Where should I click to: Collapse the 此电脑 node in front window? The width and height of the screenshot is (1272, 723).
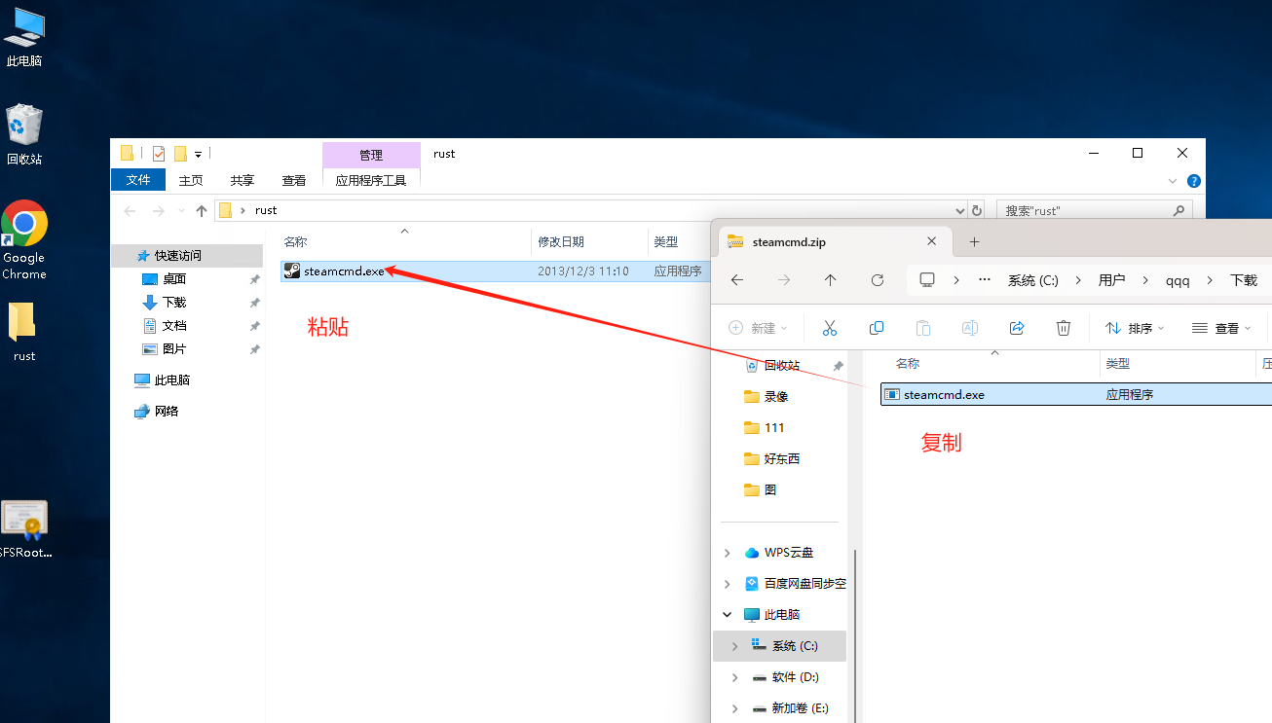click(x=727, y=615)
